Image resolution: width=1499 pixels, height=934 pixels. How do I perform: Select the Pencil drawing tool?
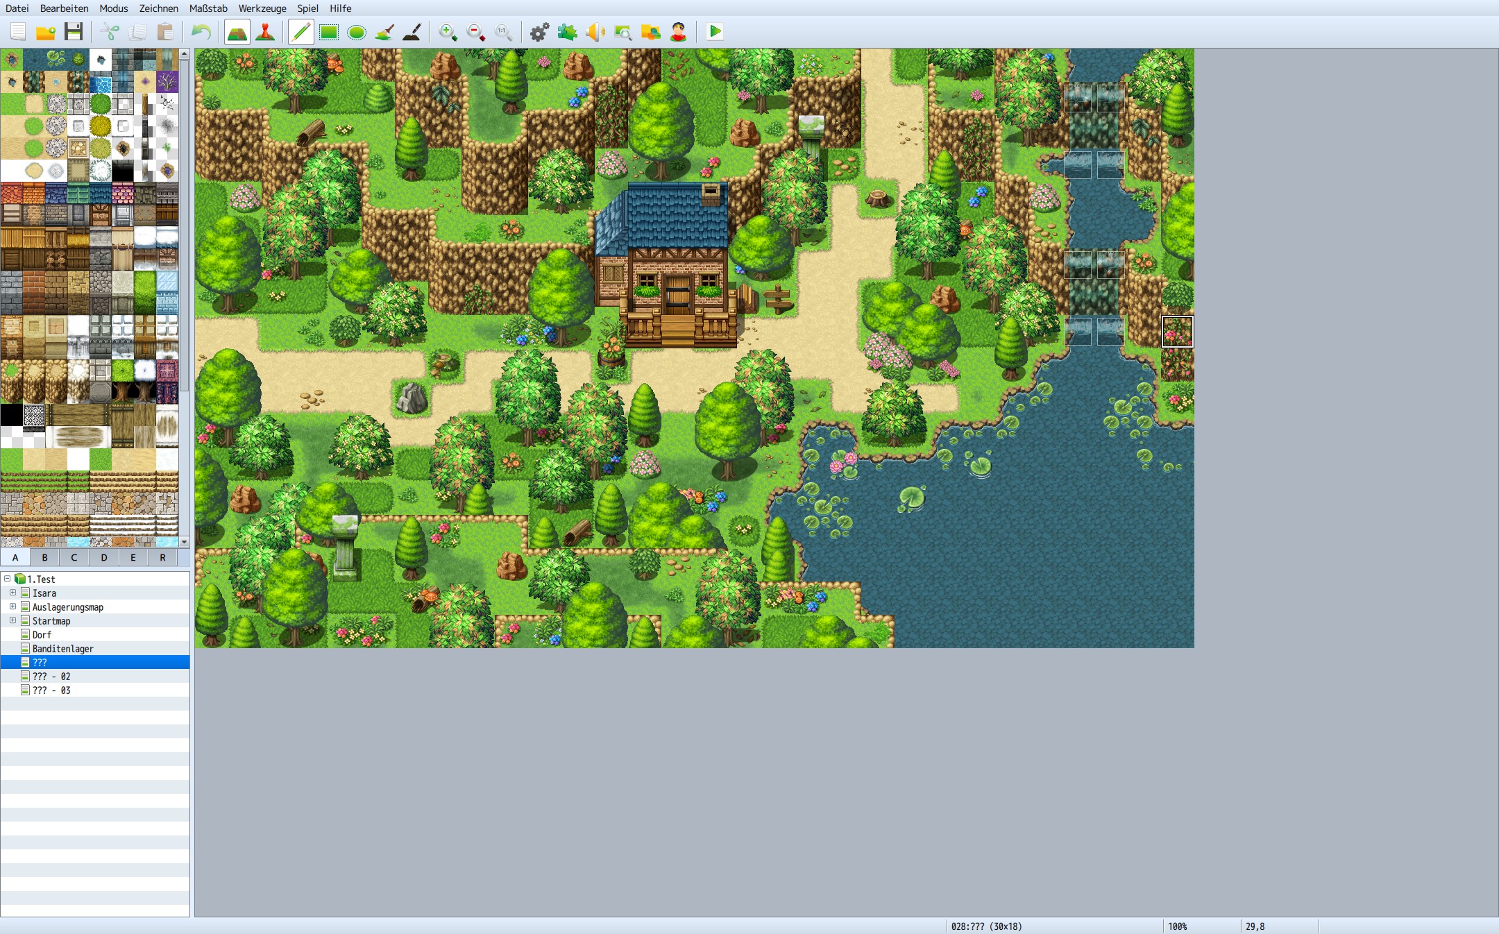click(301, 31)
